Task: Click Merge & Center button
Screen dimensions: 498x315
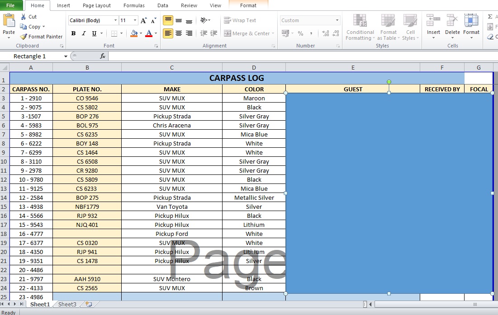Action: (x=247, y=33)
